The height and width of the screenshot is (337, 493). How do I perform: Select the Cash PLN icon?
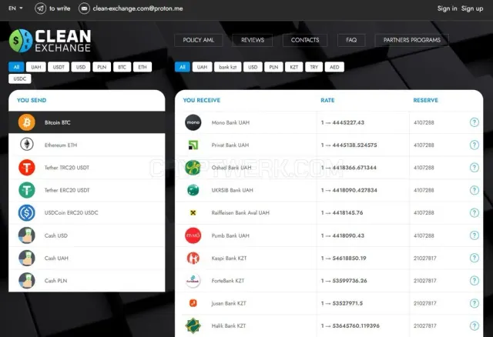(27, 281)
